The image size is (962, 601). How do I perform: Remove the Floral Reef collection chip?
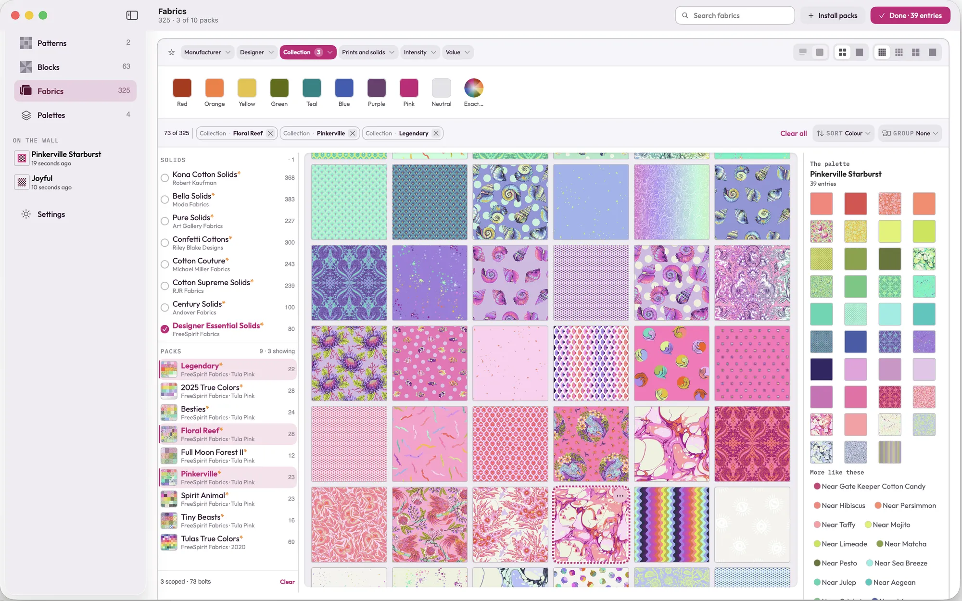click(270, 133)
